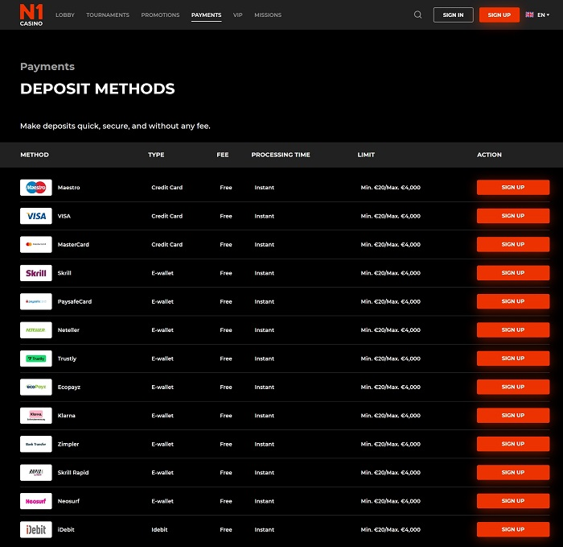Click Sign Up in the Ecopayz row
Image resolution: width=563 pixels, height=547 pixels.
pyautogui.click(x=513, y=387)
